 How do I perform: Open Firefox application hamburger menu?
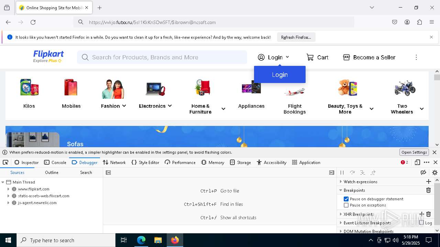432,22
